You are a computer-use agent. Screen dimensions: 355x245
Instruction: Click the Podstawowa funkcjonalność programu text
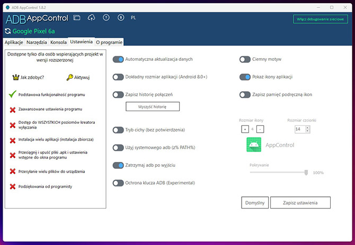point(51,95)
